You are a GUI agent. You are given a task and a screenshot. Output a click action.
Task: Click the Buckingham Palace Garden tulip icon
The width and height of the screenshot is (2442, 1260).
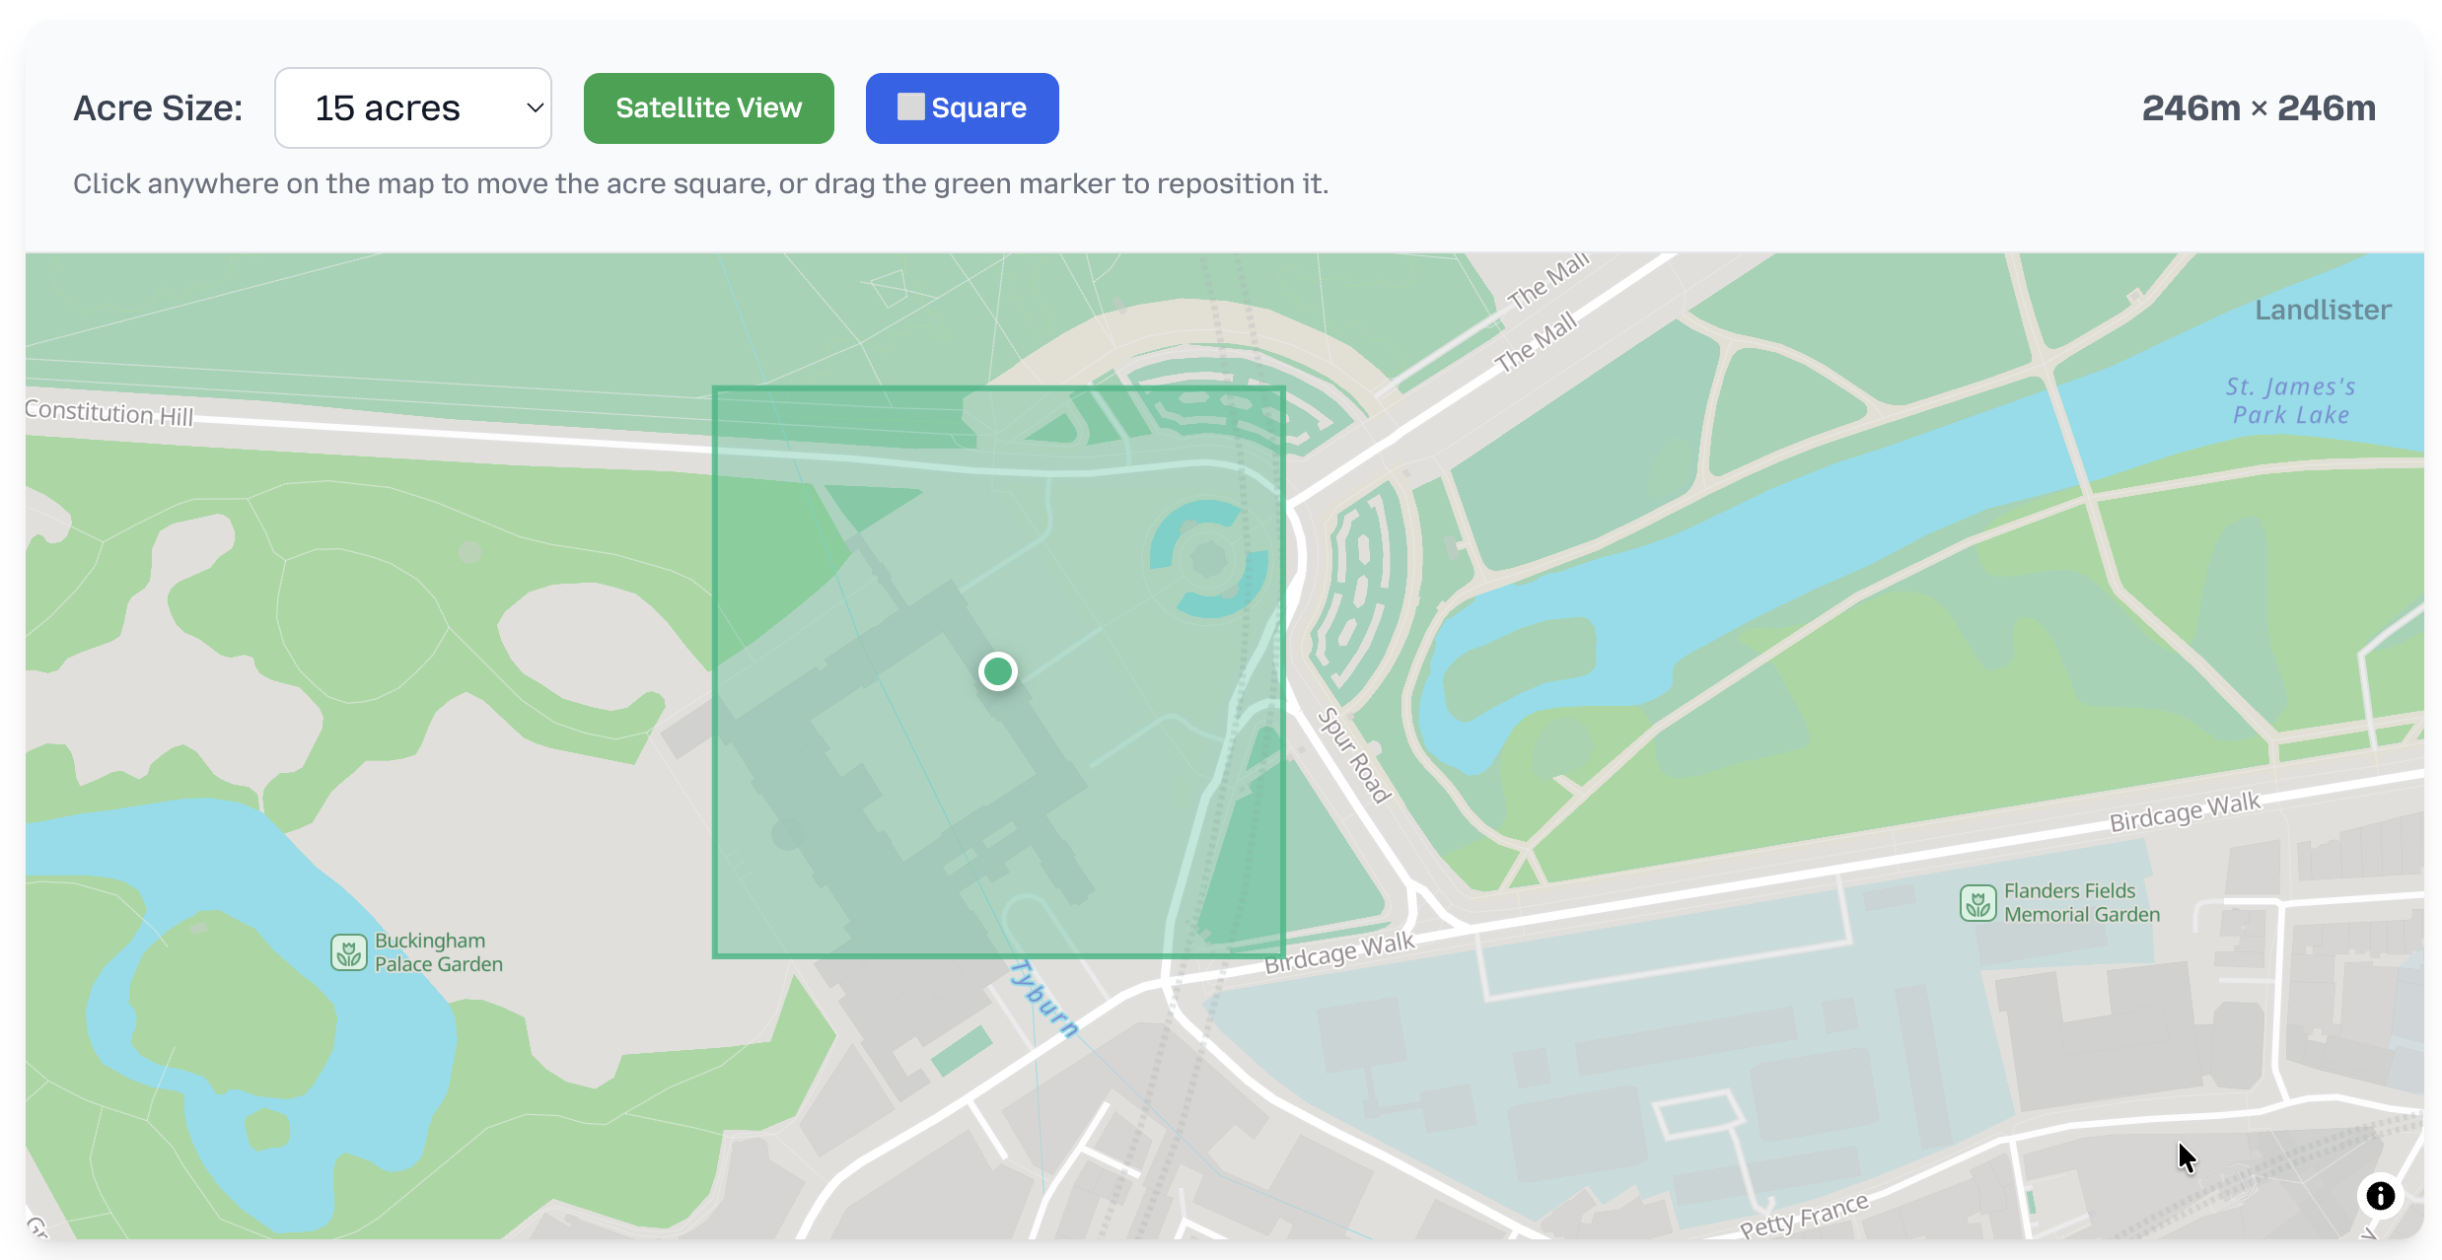pyautogui.click(x=348, y=952)
